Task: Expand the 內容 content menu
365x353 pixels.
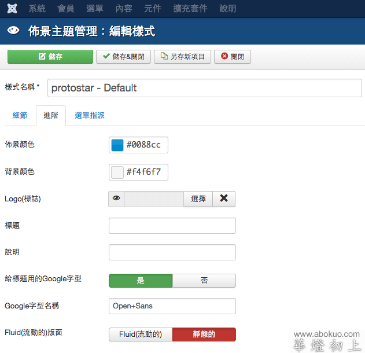Action: click(124, 9)
